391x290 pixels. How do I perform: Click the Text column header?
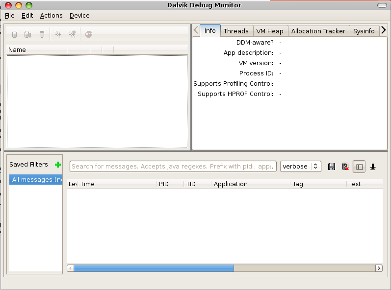pos(365,184)
